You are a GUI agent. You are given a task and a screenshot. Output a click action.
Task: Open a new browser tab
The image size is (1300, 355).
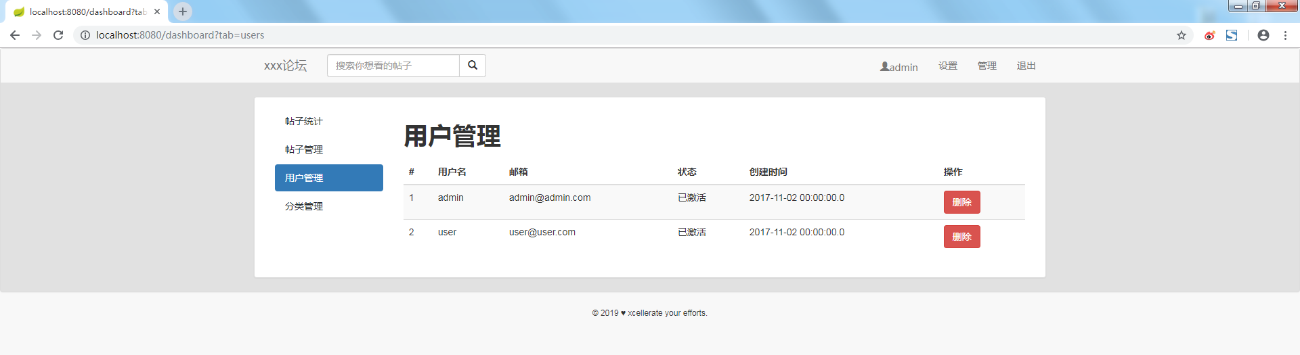183,11
